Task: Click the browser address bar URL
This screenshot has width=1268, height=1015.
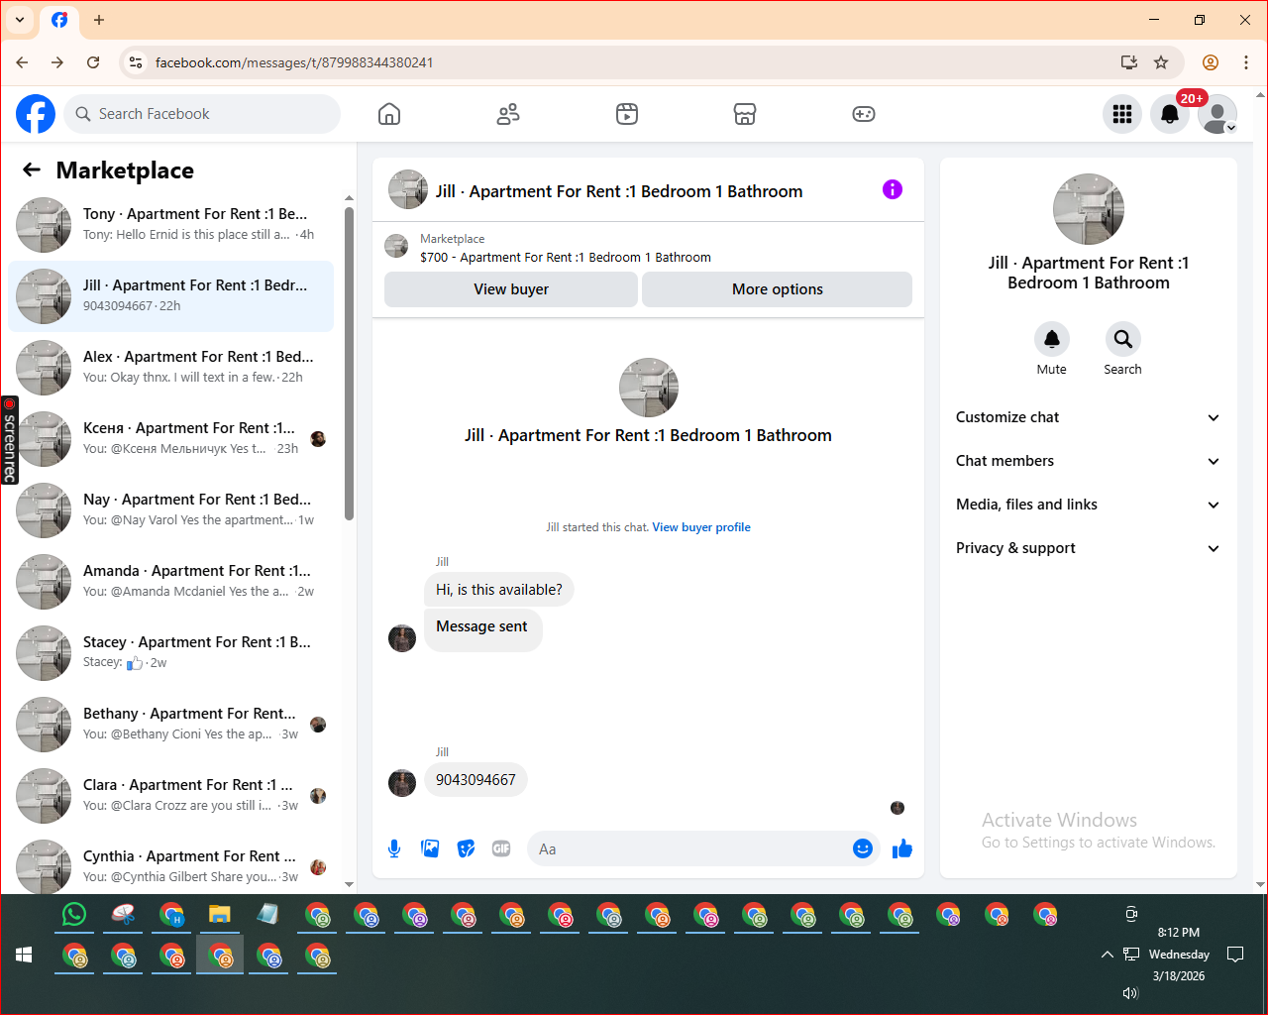Action: pos(294,62)
